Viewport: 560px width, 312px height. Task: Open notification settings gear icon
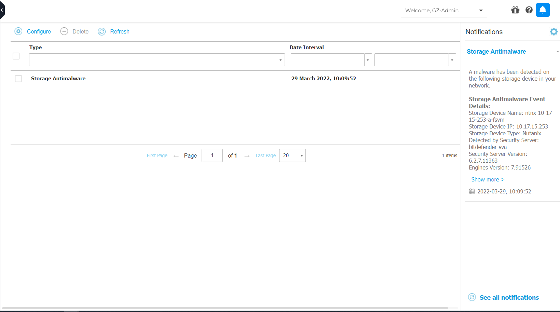click(554, 32)
